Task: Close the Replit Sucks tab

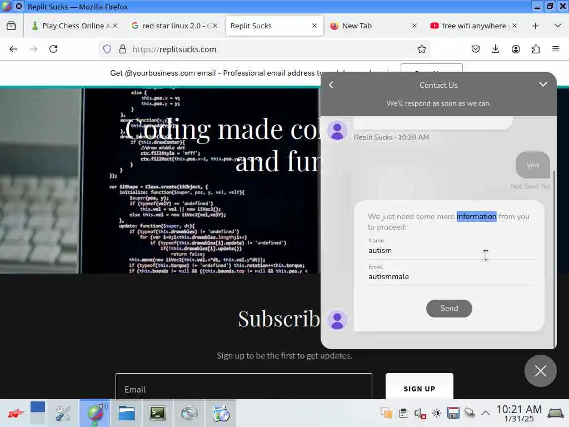Action: point(315,26)
